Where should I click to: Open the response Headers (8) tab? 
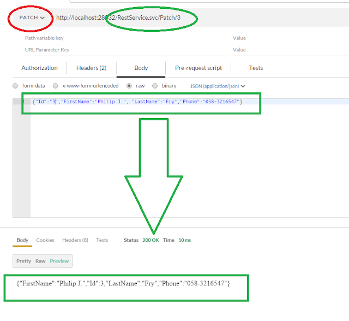pos(75,240)
